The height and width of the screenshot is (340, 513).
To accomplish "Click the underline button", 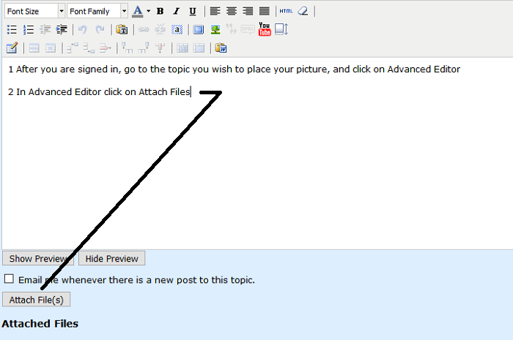I will 192,11.
